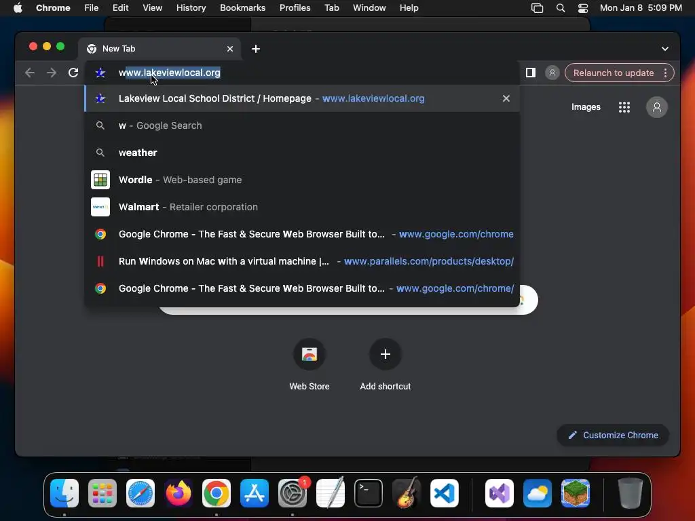Open the Window menu
Viewport: 695px width, 521px height.
[x=369, y=8]
